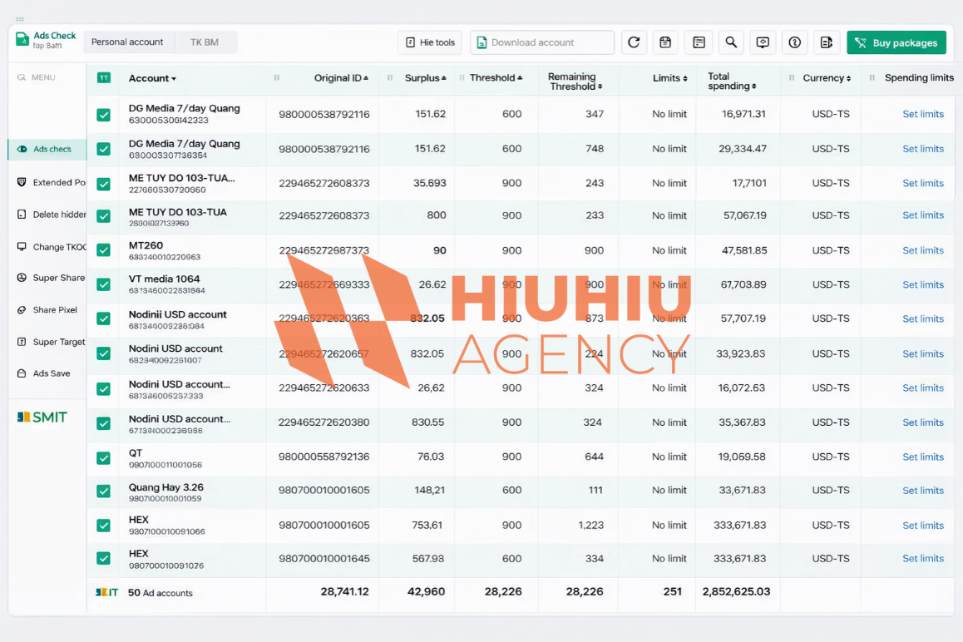Open Ads Save icon in sidebar
Viewport: 963px width, 642px height.
(x=22, y=373)
